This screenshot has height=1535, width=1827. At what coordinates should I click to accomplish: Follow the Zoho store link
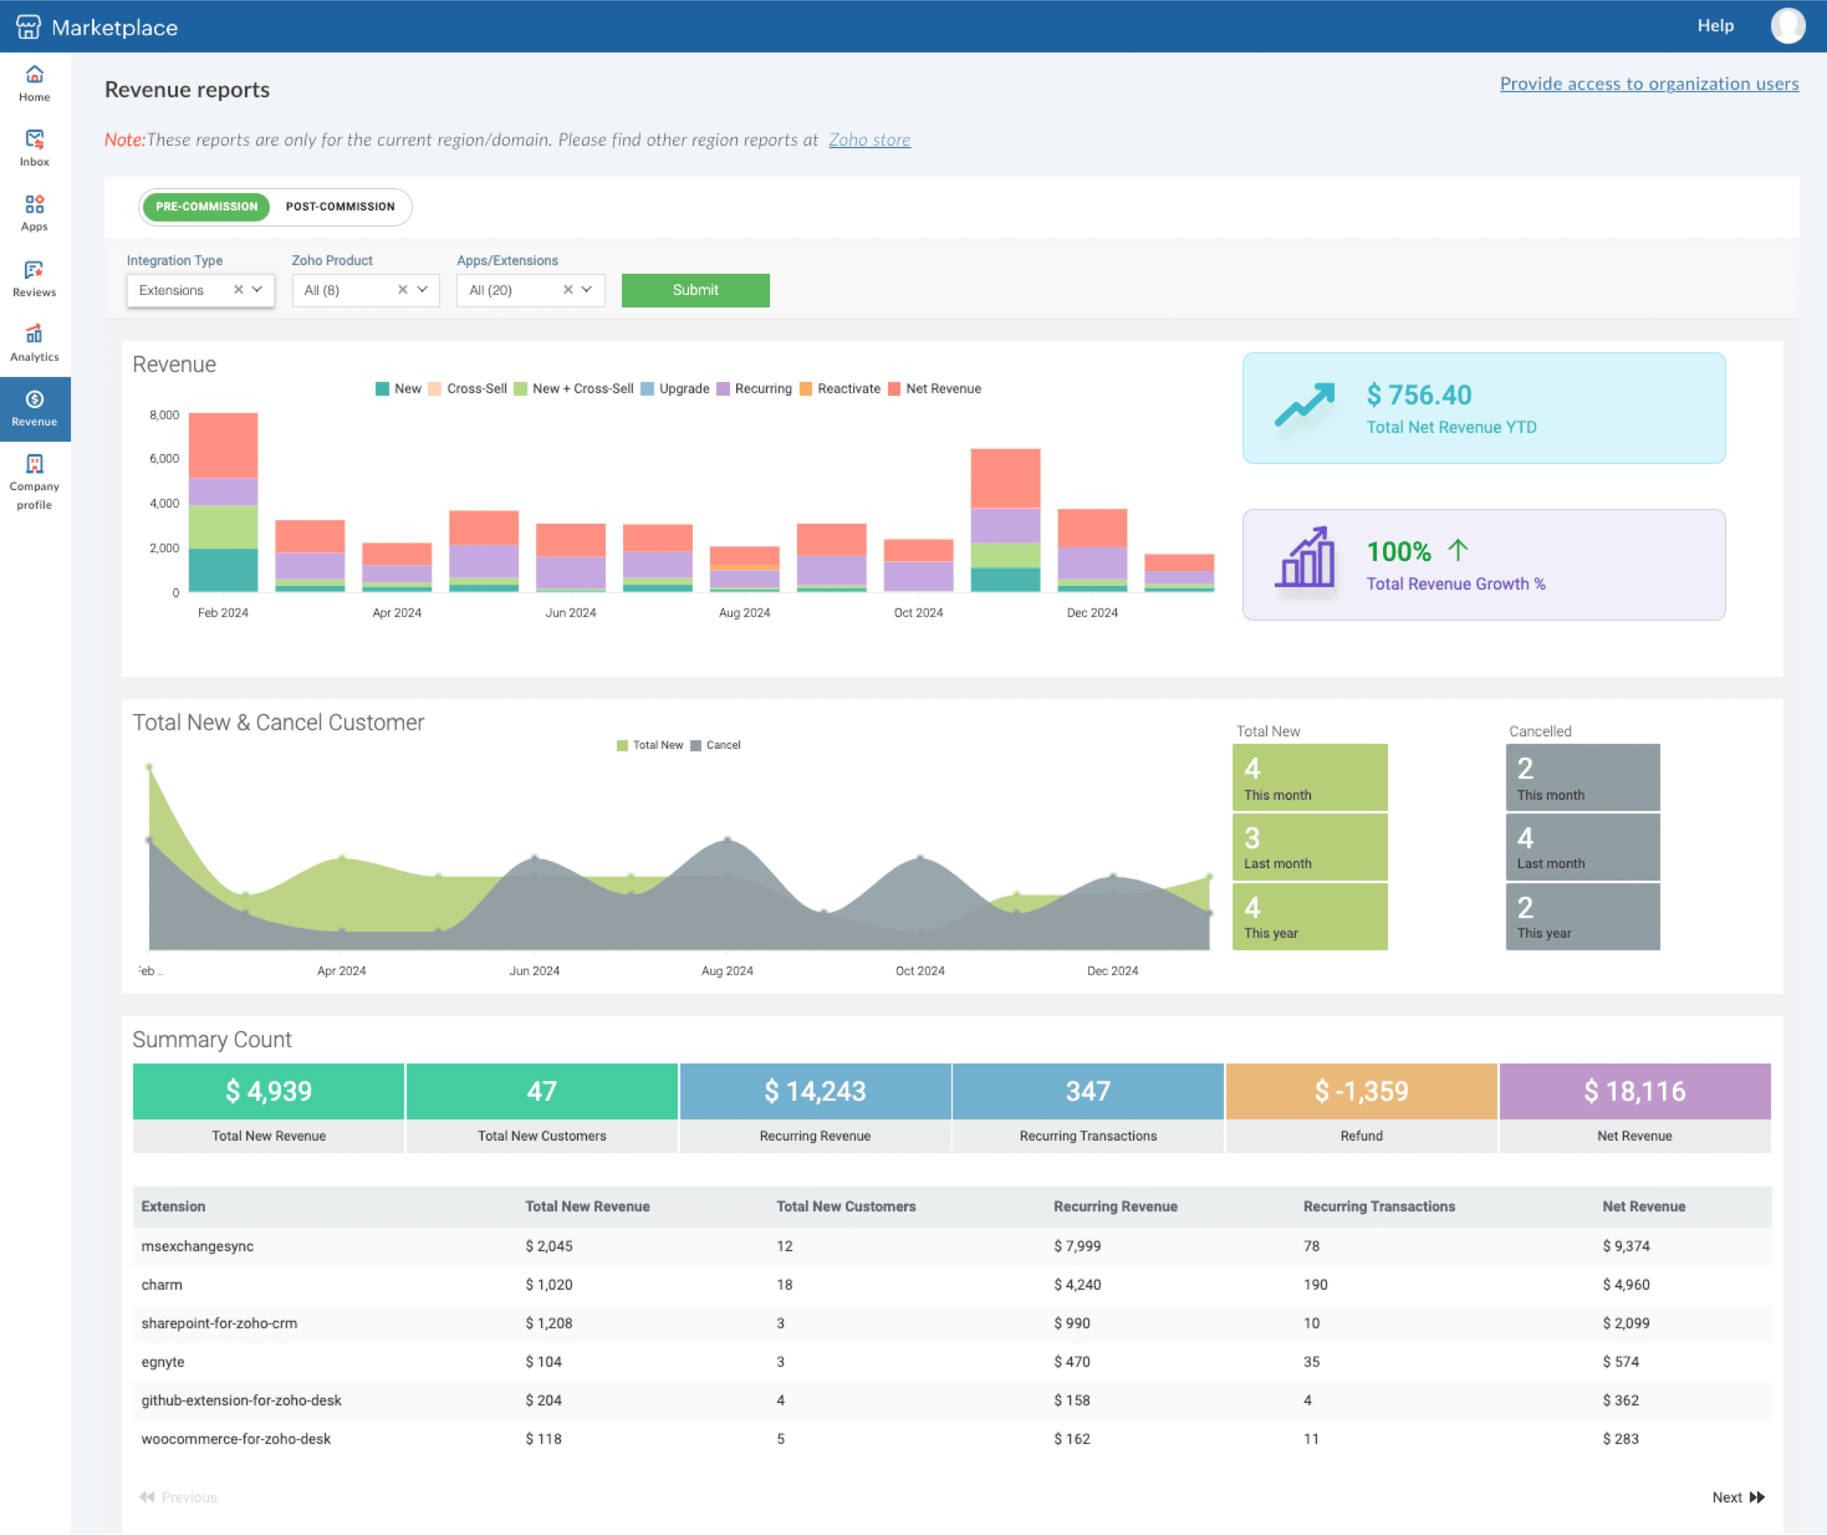pyautogui.click(x=869, y=139)
